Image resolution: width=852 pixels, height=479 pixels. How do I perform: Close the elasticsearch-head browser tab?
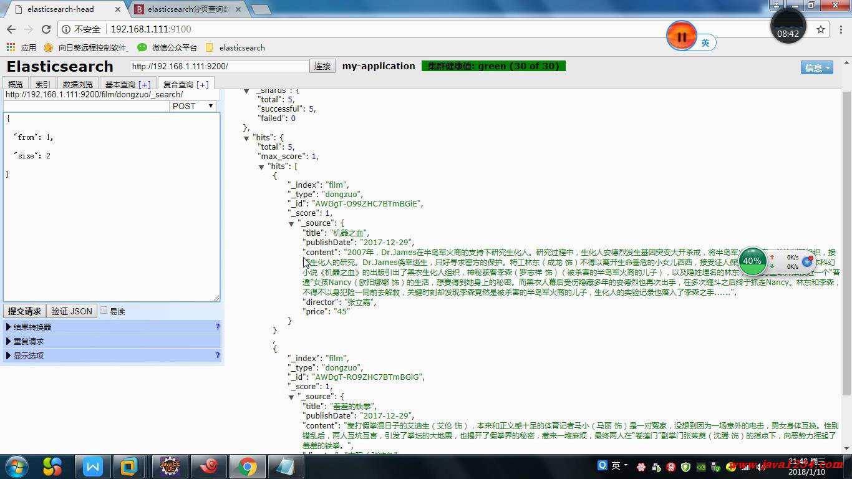[119, 9]
